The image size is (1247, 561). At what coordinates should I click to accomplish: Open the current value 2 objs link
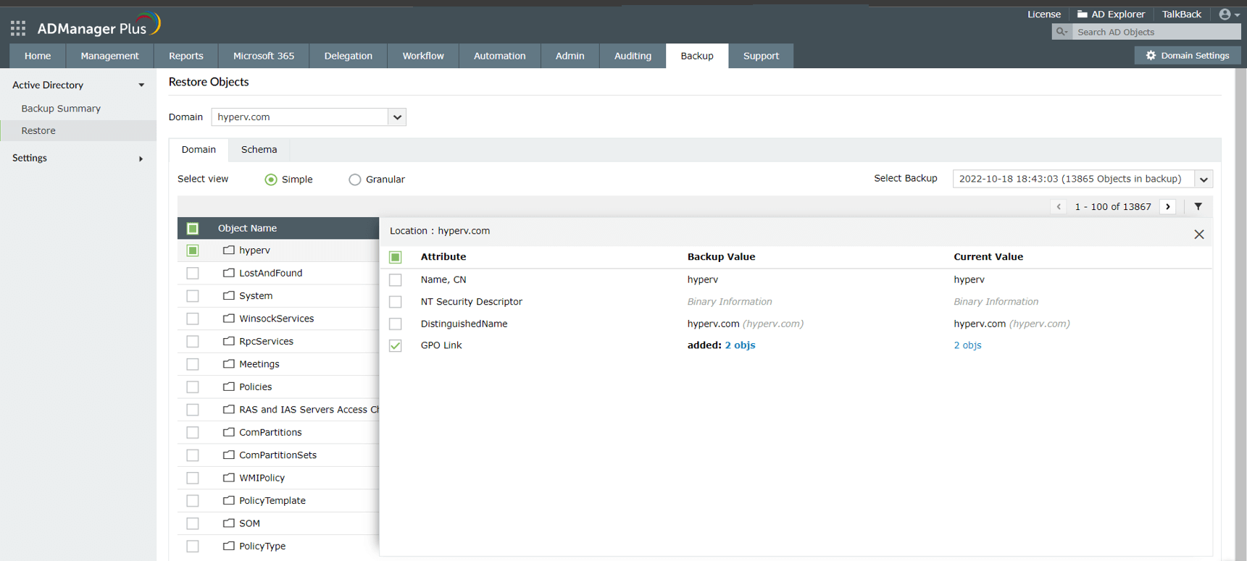pos(967,345)
